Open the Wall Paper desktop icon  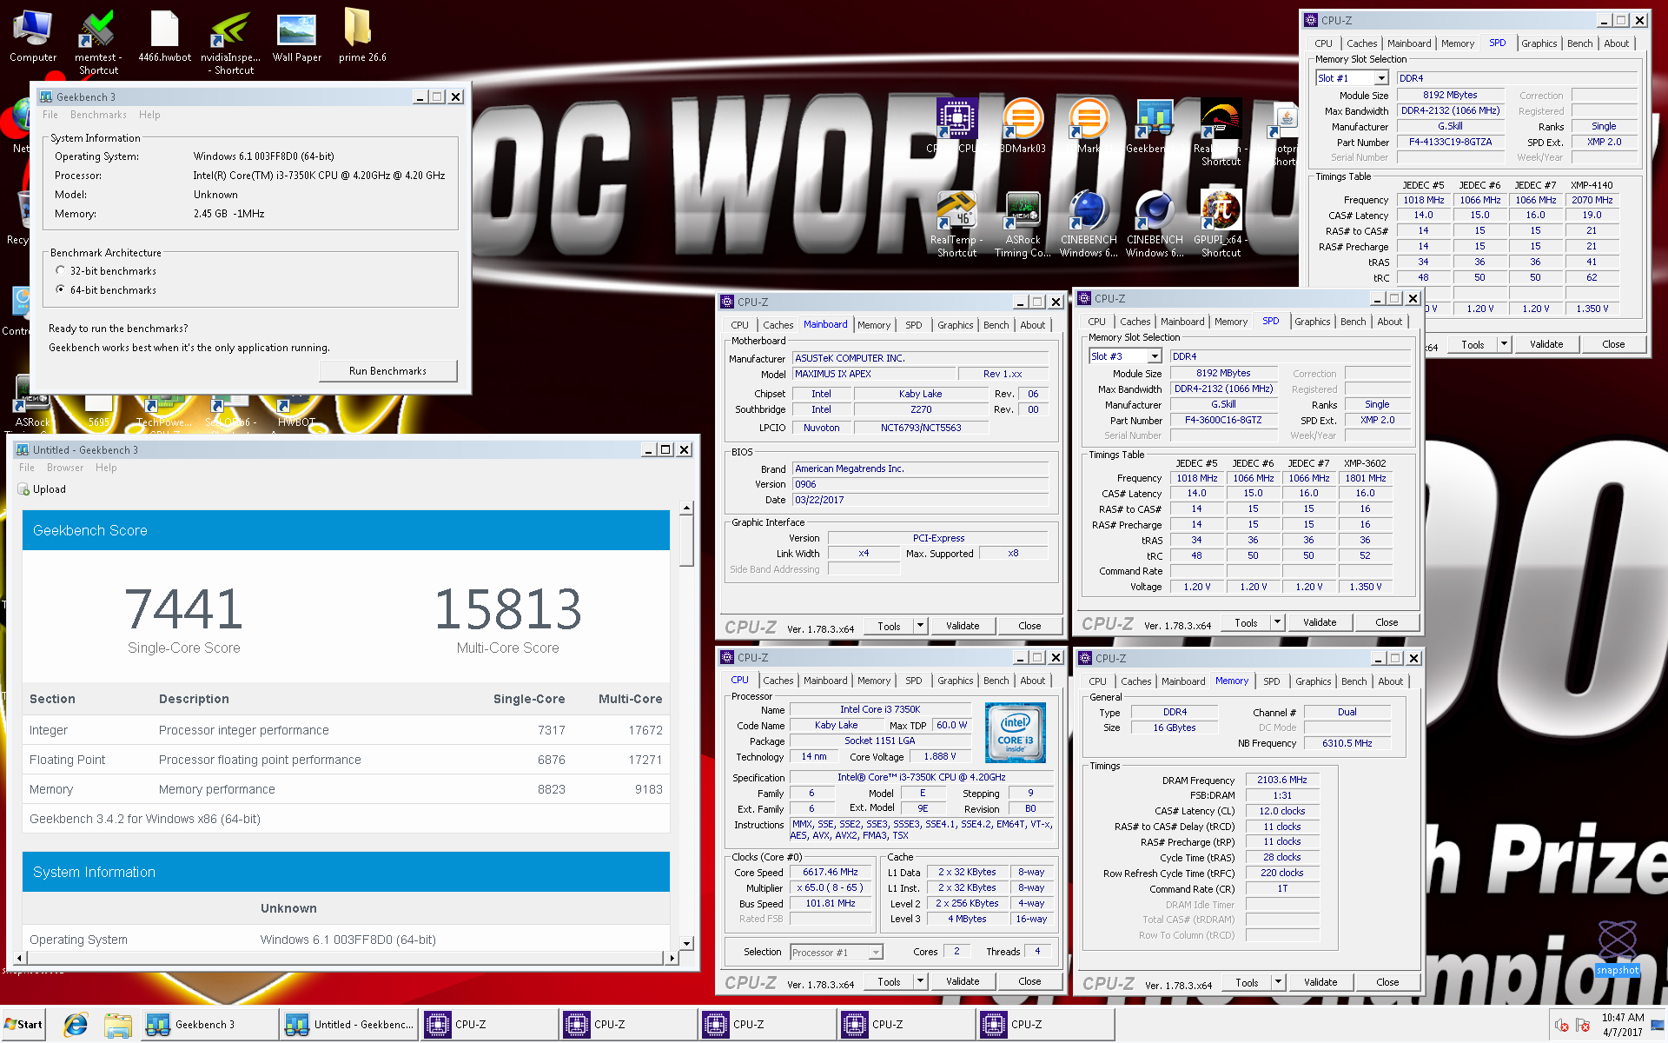296,37
